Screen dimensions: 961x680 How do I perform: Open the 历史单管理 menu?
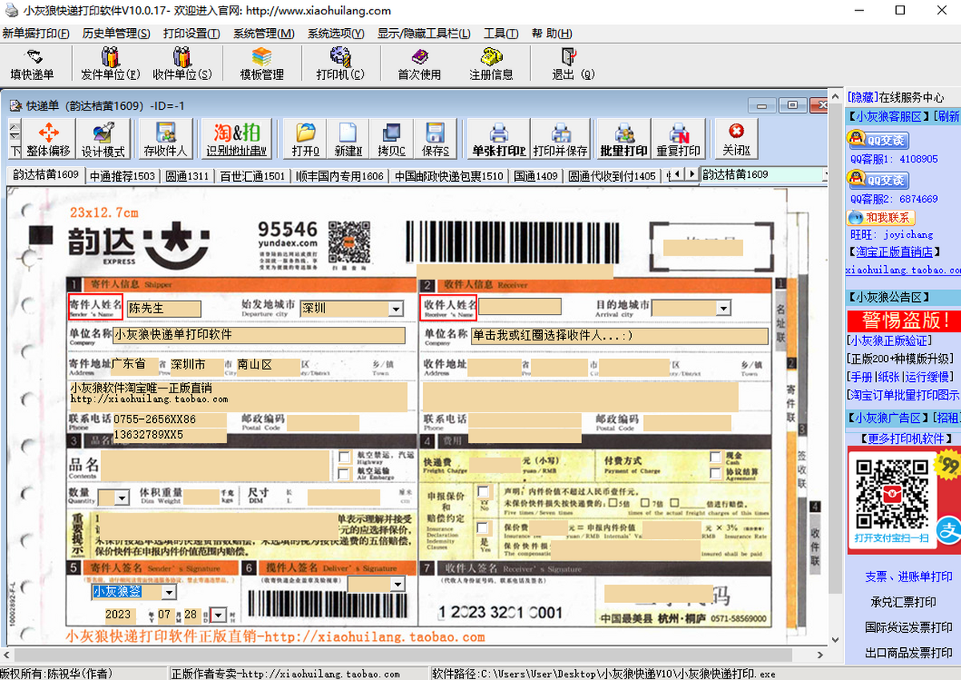tap(116, 34)
